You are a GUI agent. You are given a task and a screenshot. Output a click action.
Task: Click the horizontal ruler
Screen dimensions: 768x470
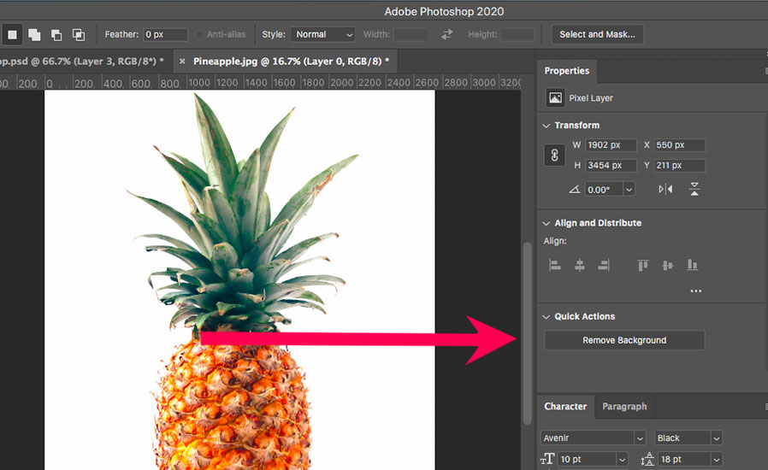tap(260, 83)
